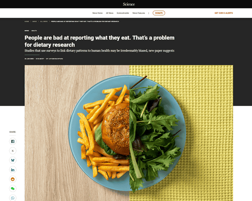This screenshot has width=252, height=201.
Task: Share the article on LinkedIn
Action: pyautogui.click(x=13, y=170)
